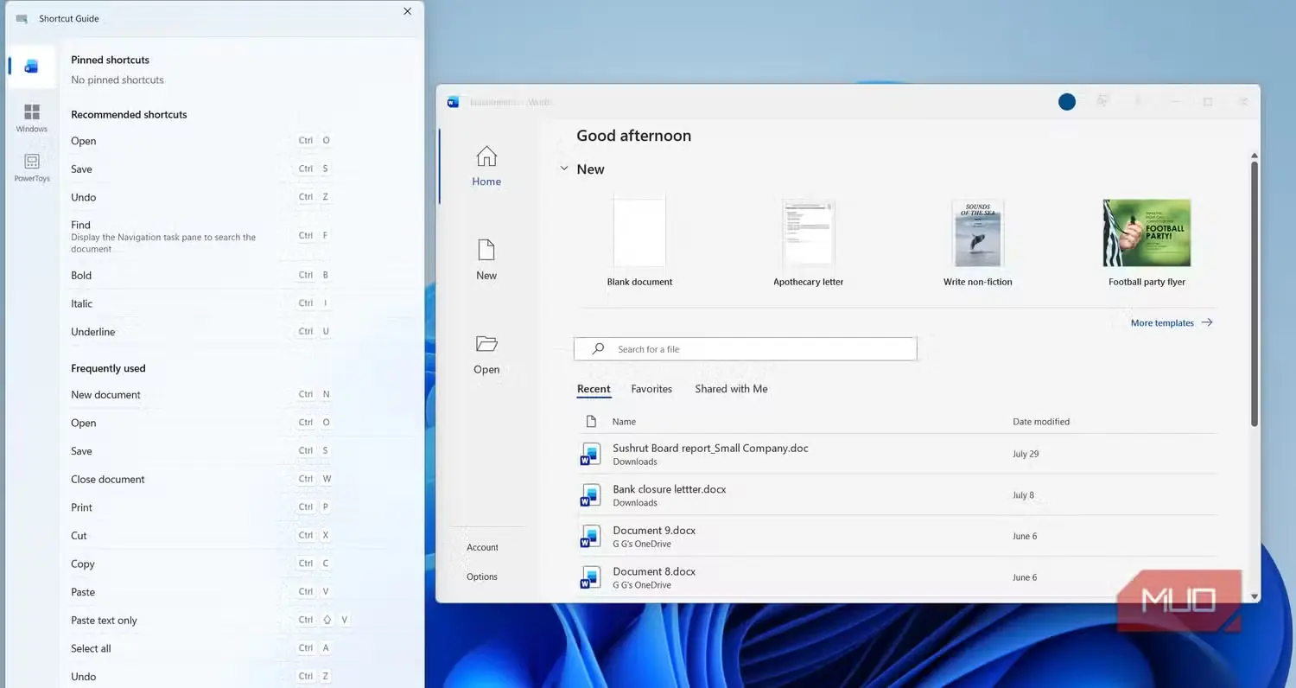The height and width of the screenshot is (688, 1296).
Task: Sort files by the Date modified header
Action: coord(1041,422)
